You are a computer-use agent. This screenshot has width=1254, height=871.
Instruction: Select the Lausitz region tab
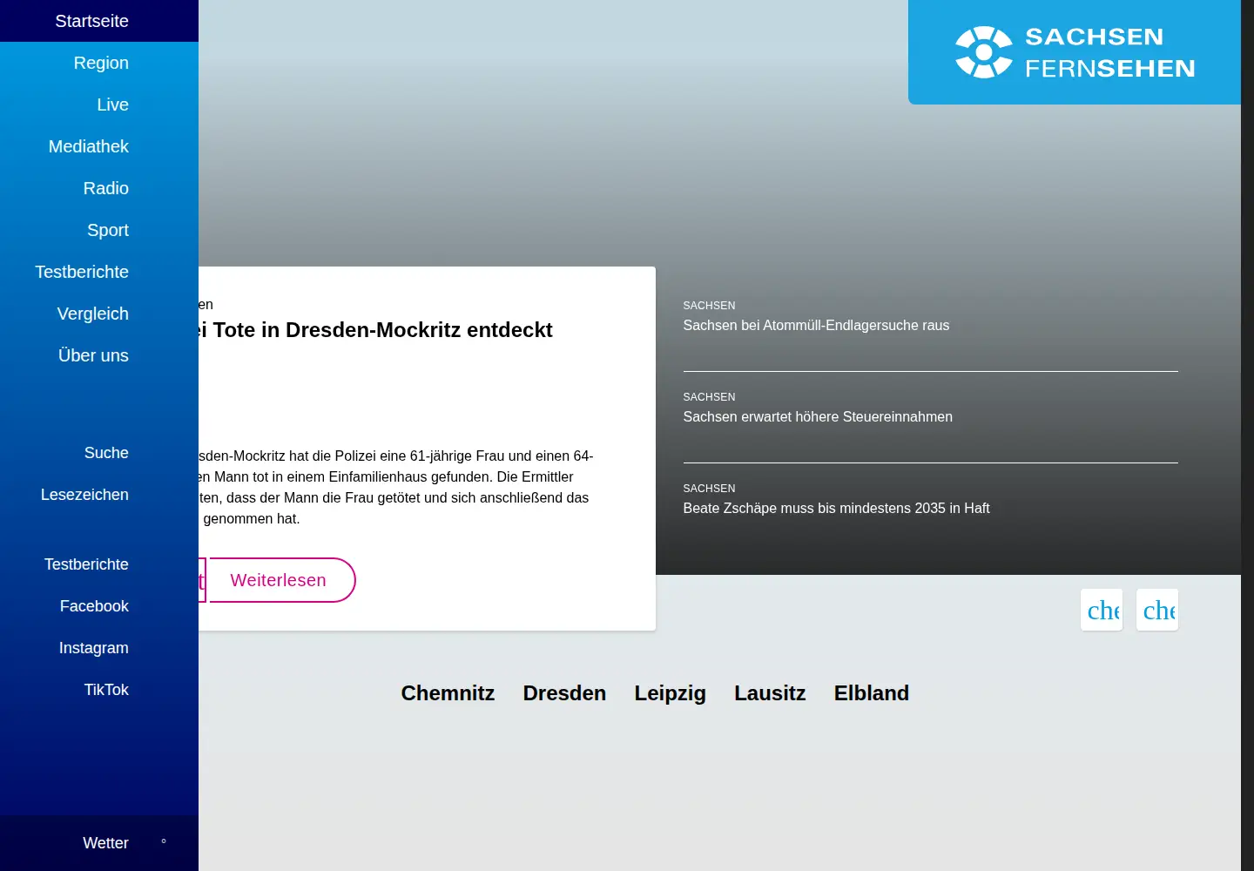pos(770,693)
